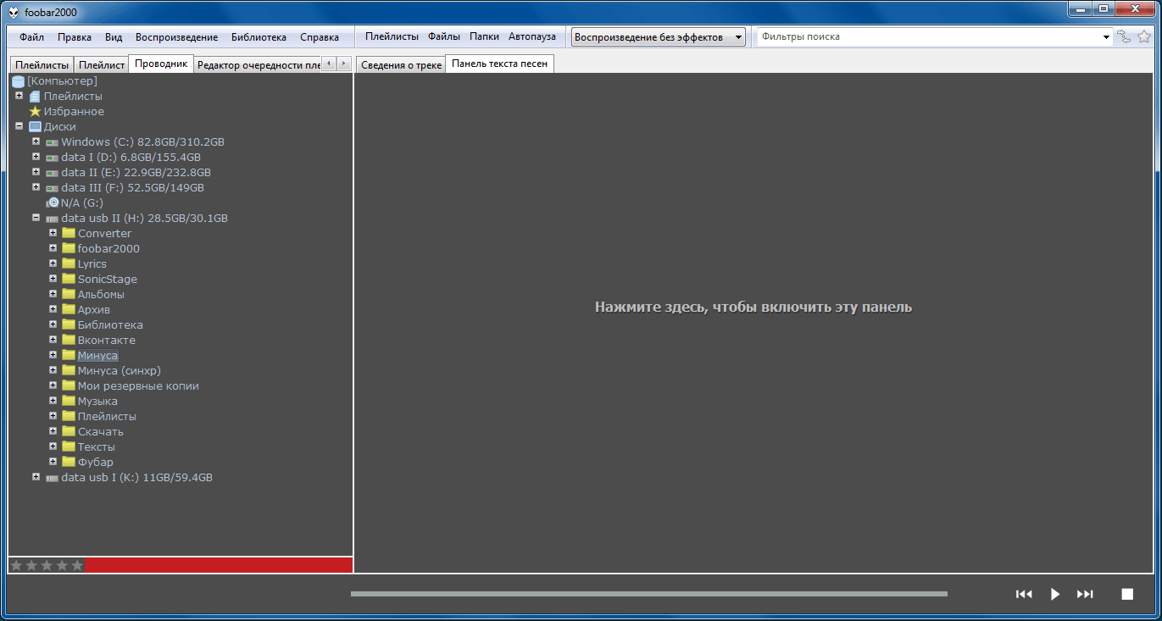The height and width of the screenshot is (621, 1162).
Task: Select the Мои резервные копии folder
Action: click(x=138, y=386)
